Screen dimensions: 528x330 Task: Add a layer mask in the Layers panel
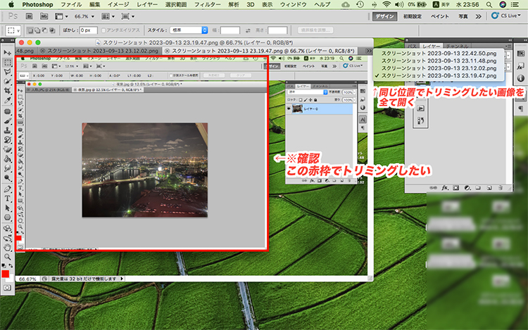click(x=456, y=188)
